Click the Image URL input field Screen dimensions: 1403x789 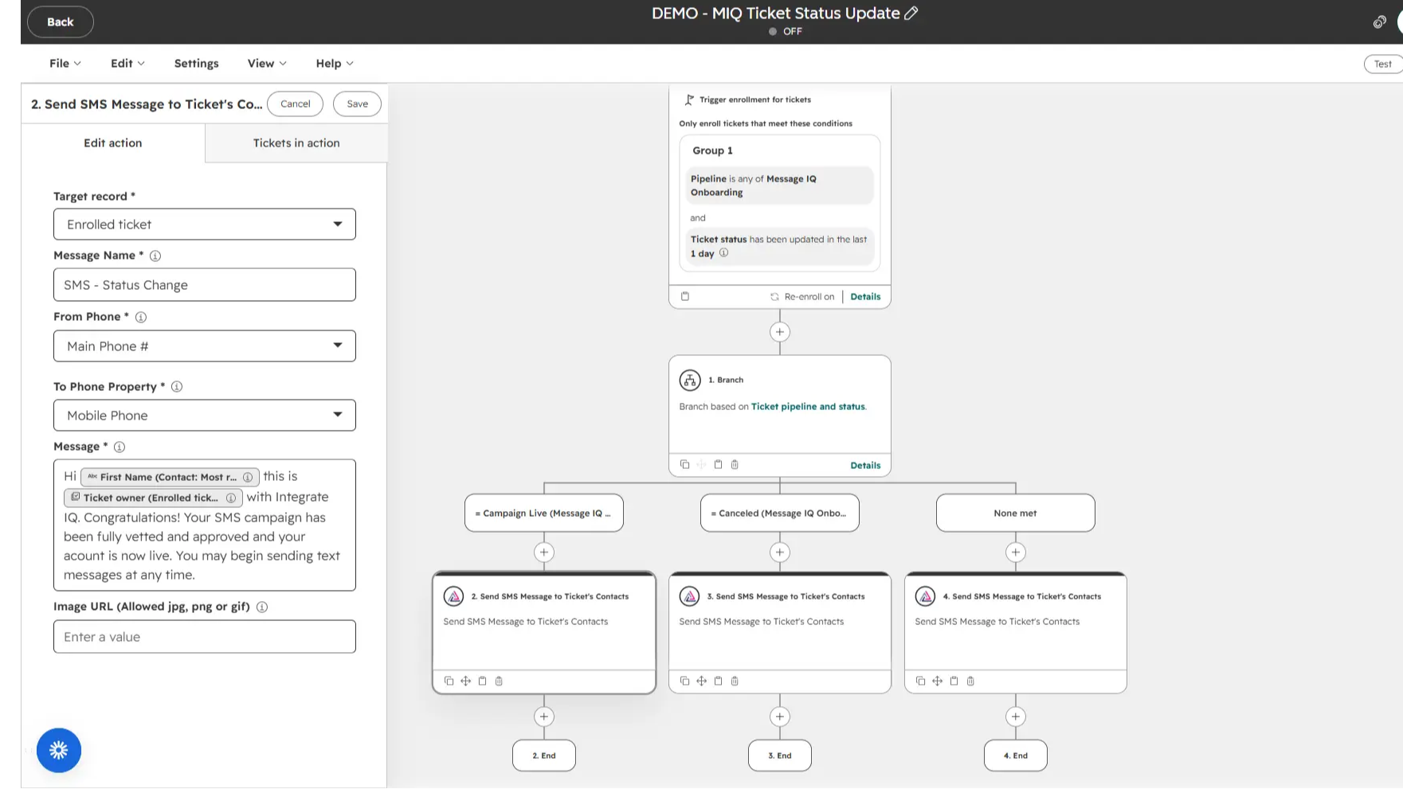(x=205, y=637)
